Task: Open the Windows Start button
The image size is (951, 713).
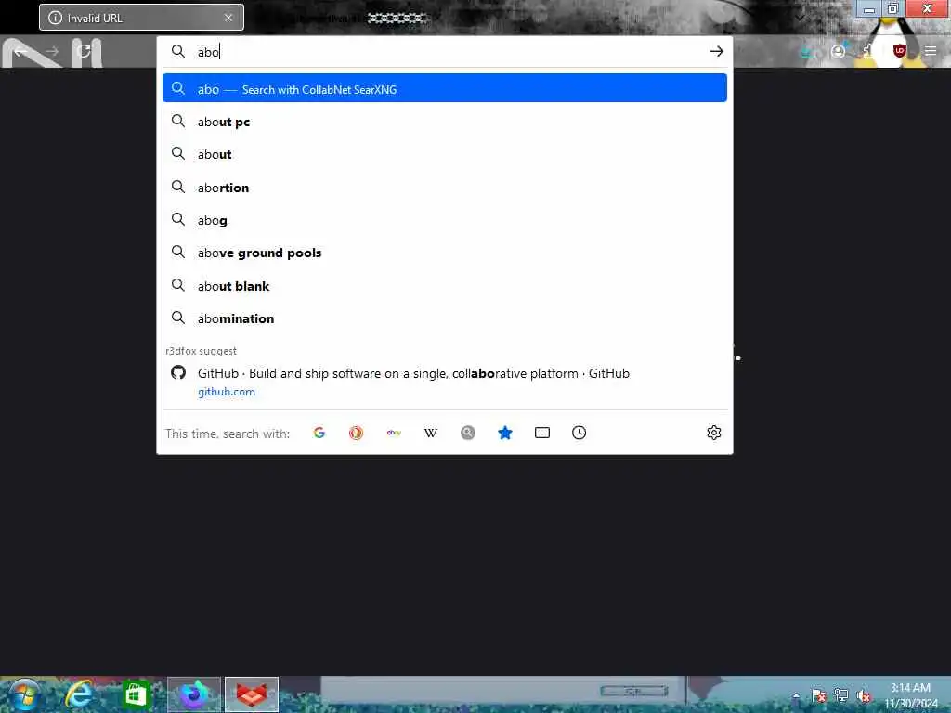Action: tap(23, 694)
